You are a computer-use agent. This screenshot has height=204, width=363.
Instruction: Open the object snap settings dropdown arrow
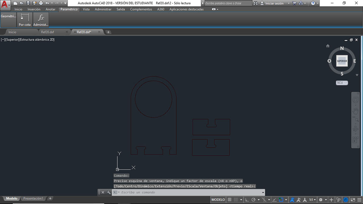[286, 200]
